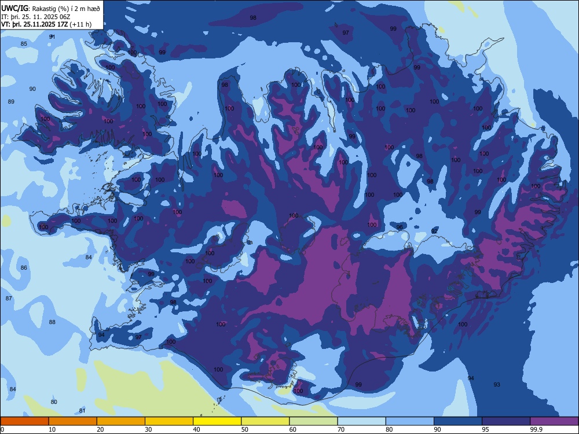Click the title text 'UWC/IG: Rakastig (%) í 2 m hæð'
Viewport: 579px width, 434px height.
pos(50,9)
